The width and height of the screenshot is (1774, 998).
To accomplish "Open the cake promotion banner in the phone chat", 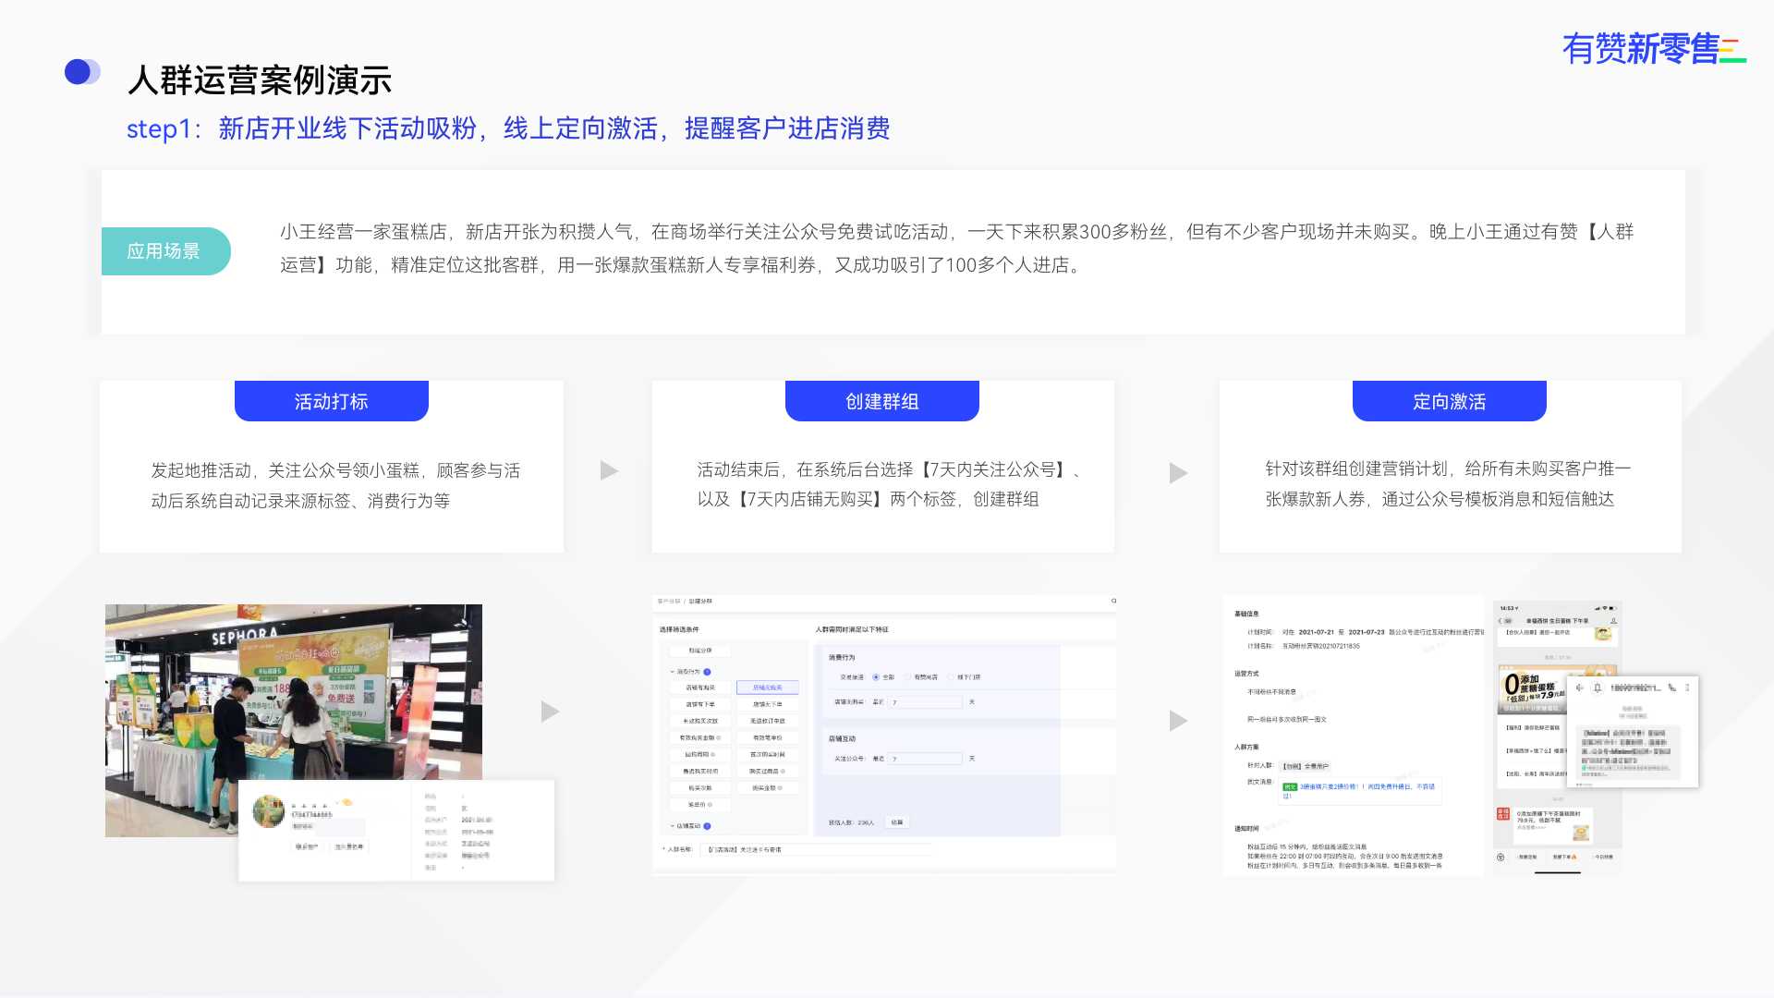I will (x=1532, y=691).
